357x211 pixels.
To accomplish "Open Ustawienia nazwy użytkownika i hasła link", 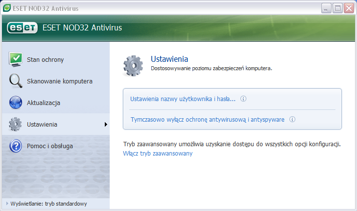I will point(183,99).
